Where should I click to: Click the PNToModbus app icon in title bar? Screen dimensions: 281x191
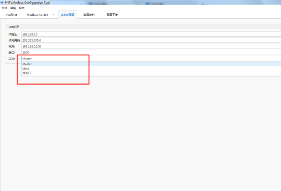tap(2, 2)
